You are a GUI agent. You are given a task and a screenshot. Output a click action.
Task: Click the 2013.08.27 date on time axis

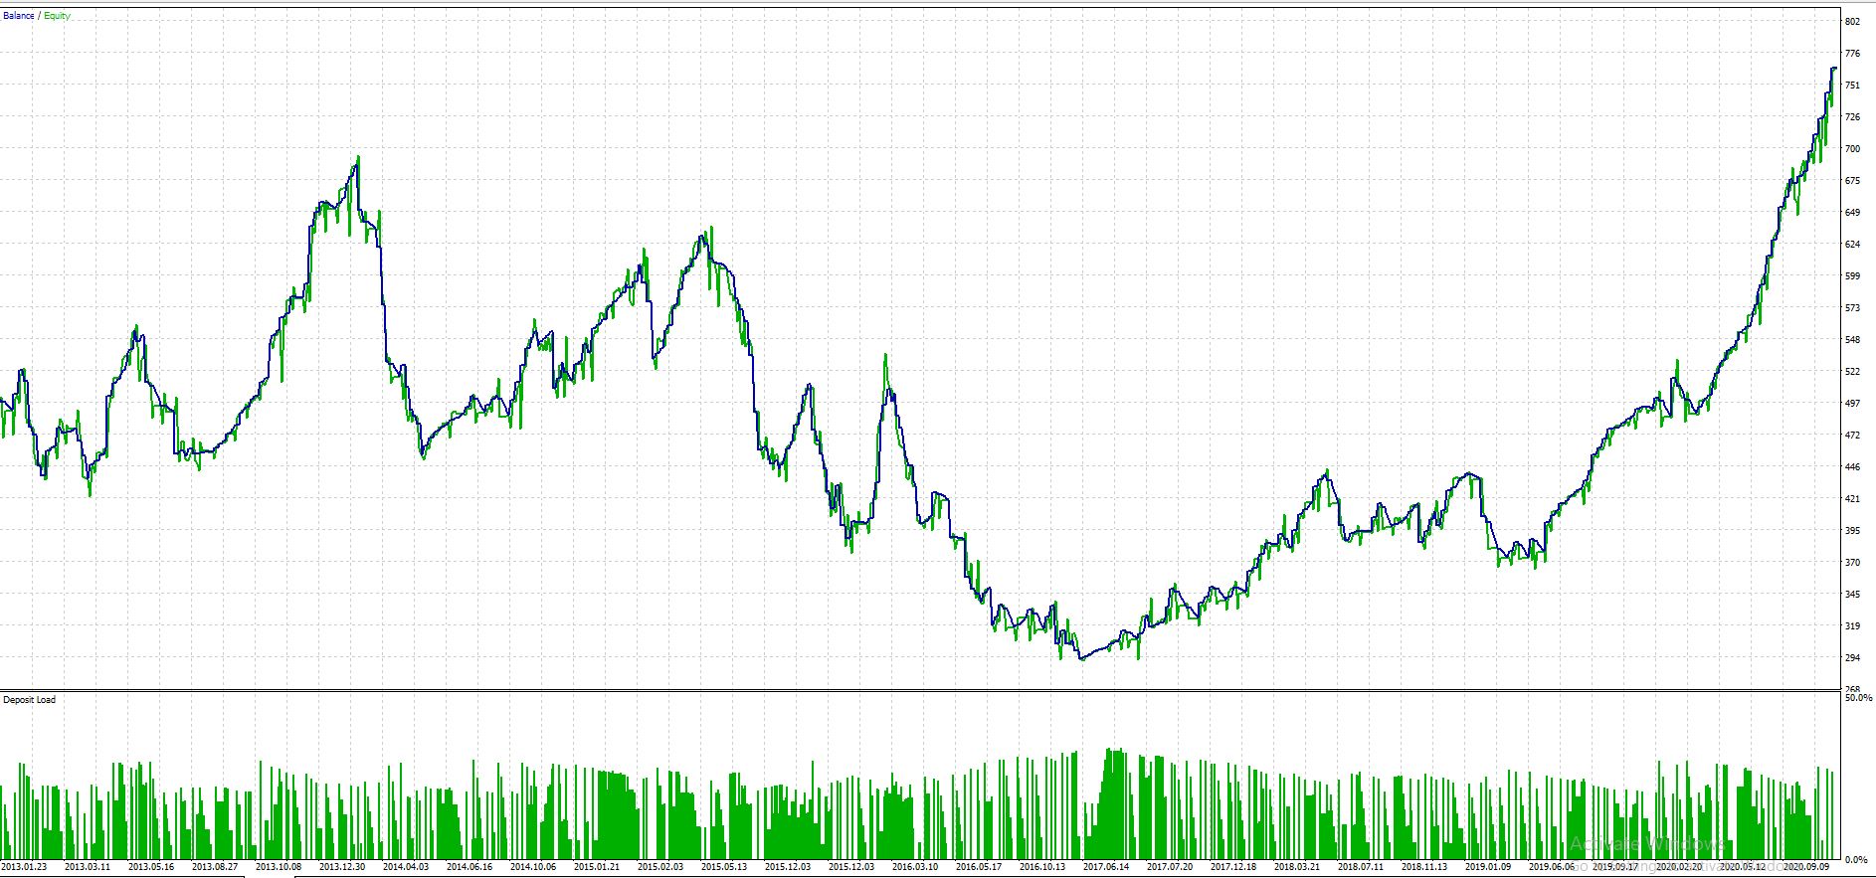click(215, 867)
